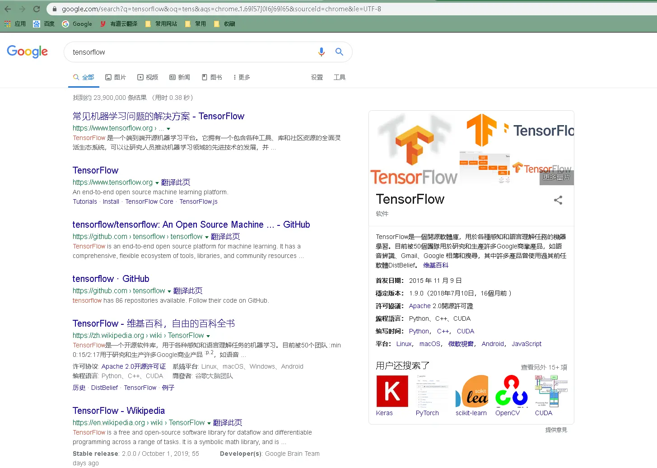Open the TensorFlow.js sitelink
The width and height of the screenshot is (657, 468).
click(x=199, y=201)
